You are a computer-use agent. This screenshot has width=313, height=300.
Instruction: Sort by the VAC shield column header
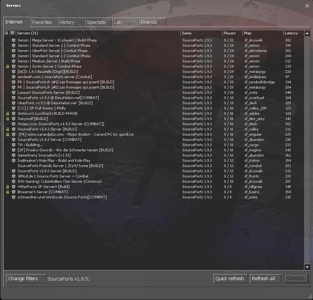click(x=13, y=33)
